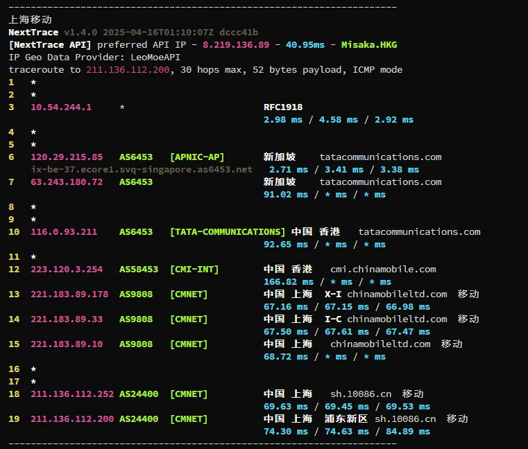Click version string v1.4.0
This screenshot has width=528, height=449.
[x=80, y=33]
